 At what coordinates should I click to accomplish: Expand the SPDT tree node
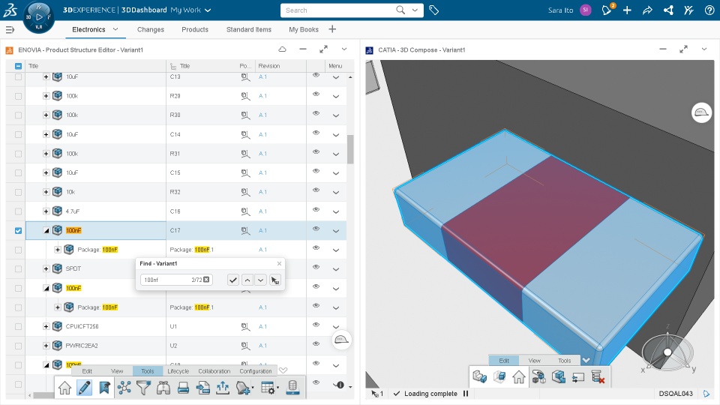46,268
